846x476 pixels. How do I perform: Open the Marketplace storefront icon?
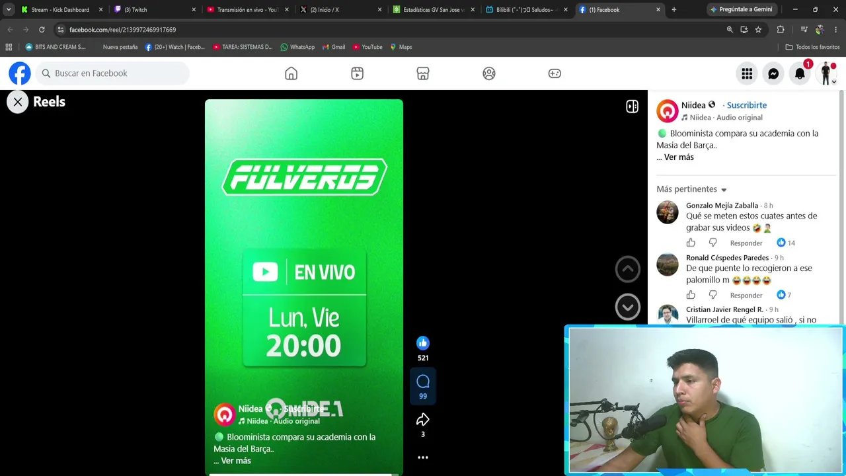[423, 73]
